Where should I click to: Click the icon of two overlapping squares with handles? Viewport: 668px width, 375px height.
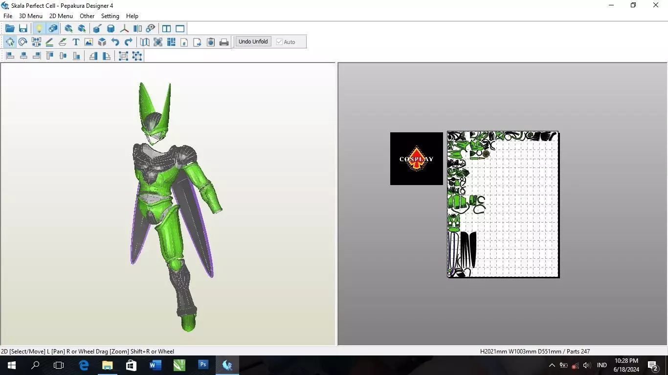tap(123, 56)
